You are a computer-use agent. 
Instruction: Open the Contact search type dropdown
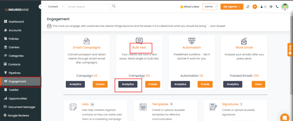[x=55, y=7]
